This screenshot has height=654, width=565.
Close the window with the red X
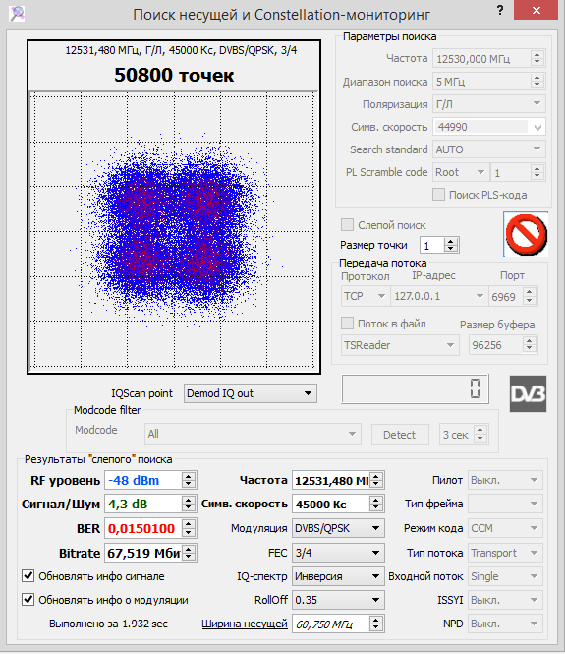coord(536,10)
